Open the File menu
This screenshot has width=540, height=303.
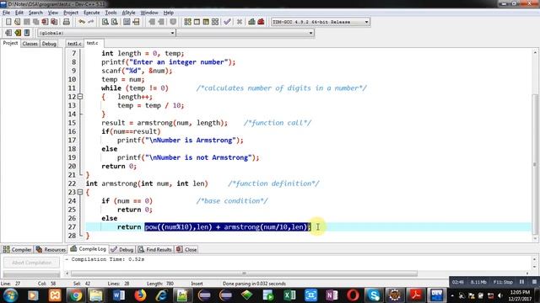tap(6, 13)
